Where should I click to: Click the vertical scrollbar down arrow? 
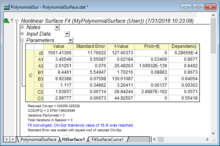tap(213, 133)
